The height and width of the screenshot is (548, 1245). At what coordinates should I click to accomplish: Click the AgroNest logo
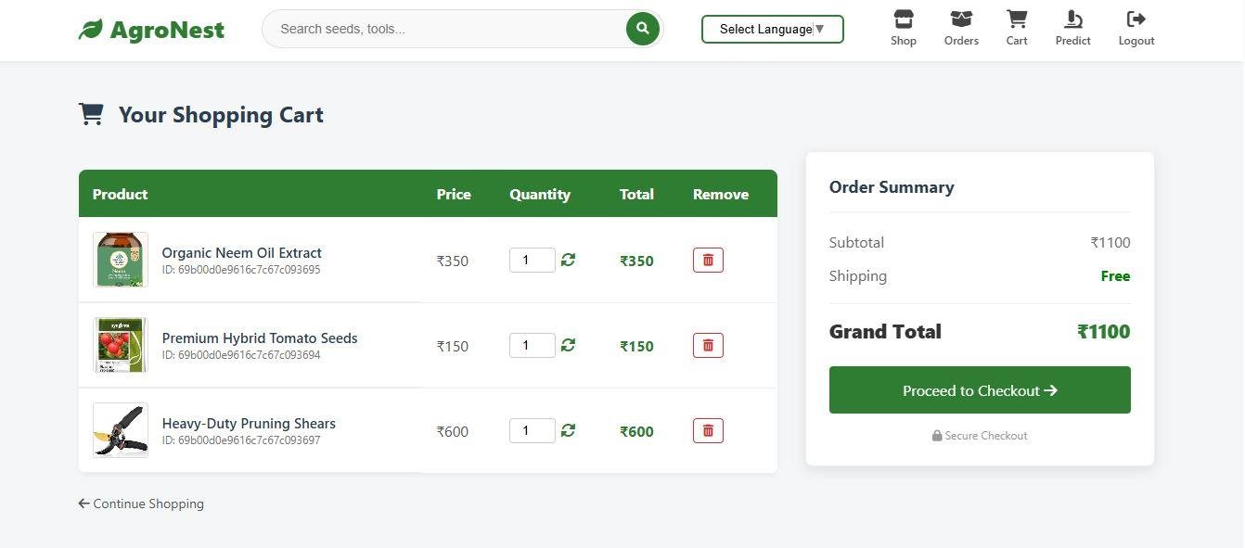[151, 30]
